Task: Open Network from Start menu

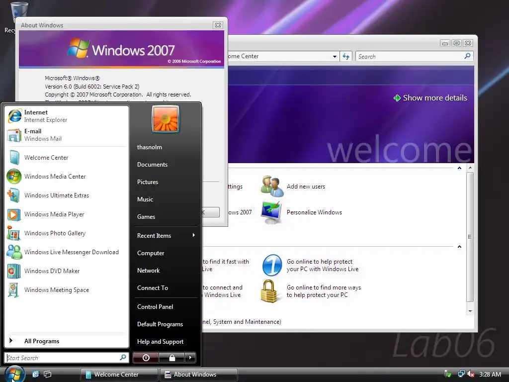Action: click(148, 271)
